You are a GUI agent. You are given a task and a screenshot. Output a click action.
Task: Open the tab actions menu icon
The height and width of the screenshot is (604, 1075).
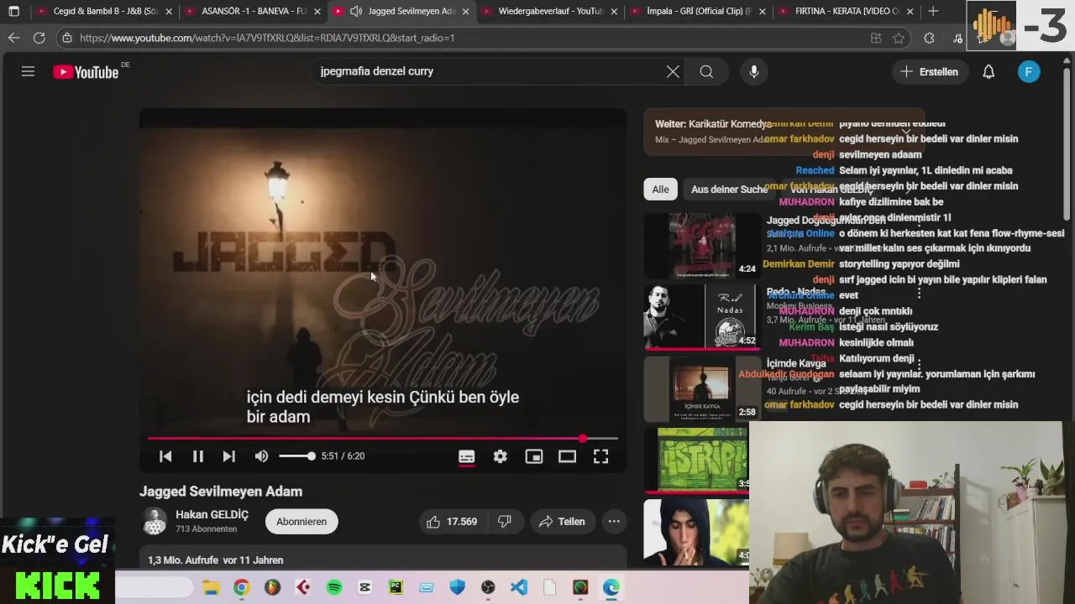click(x=13, y=11)
